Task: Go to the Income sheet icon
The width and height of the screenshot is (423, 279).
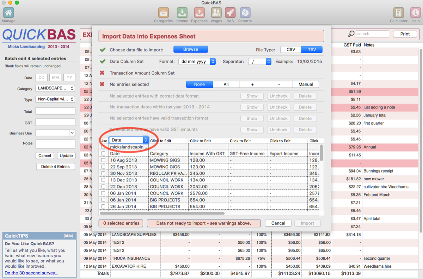Action: click(x=182, y=13)
